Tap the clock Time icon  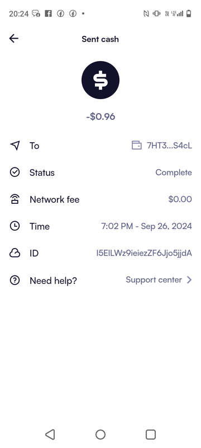(15, 226)
